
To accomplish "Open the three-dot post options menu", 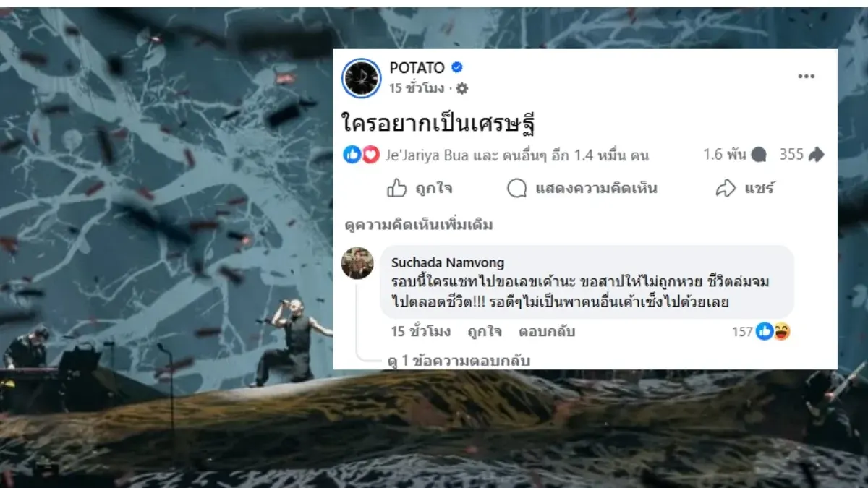I will point(807,76).
